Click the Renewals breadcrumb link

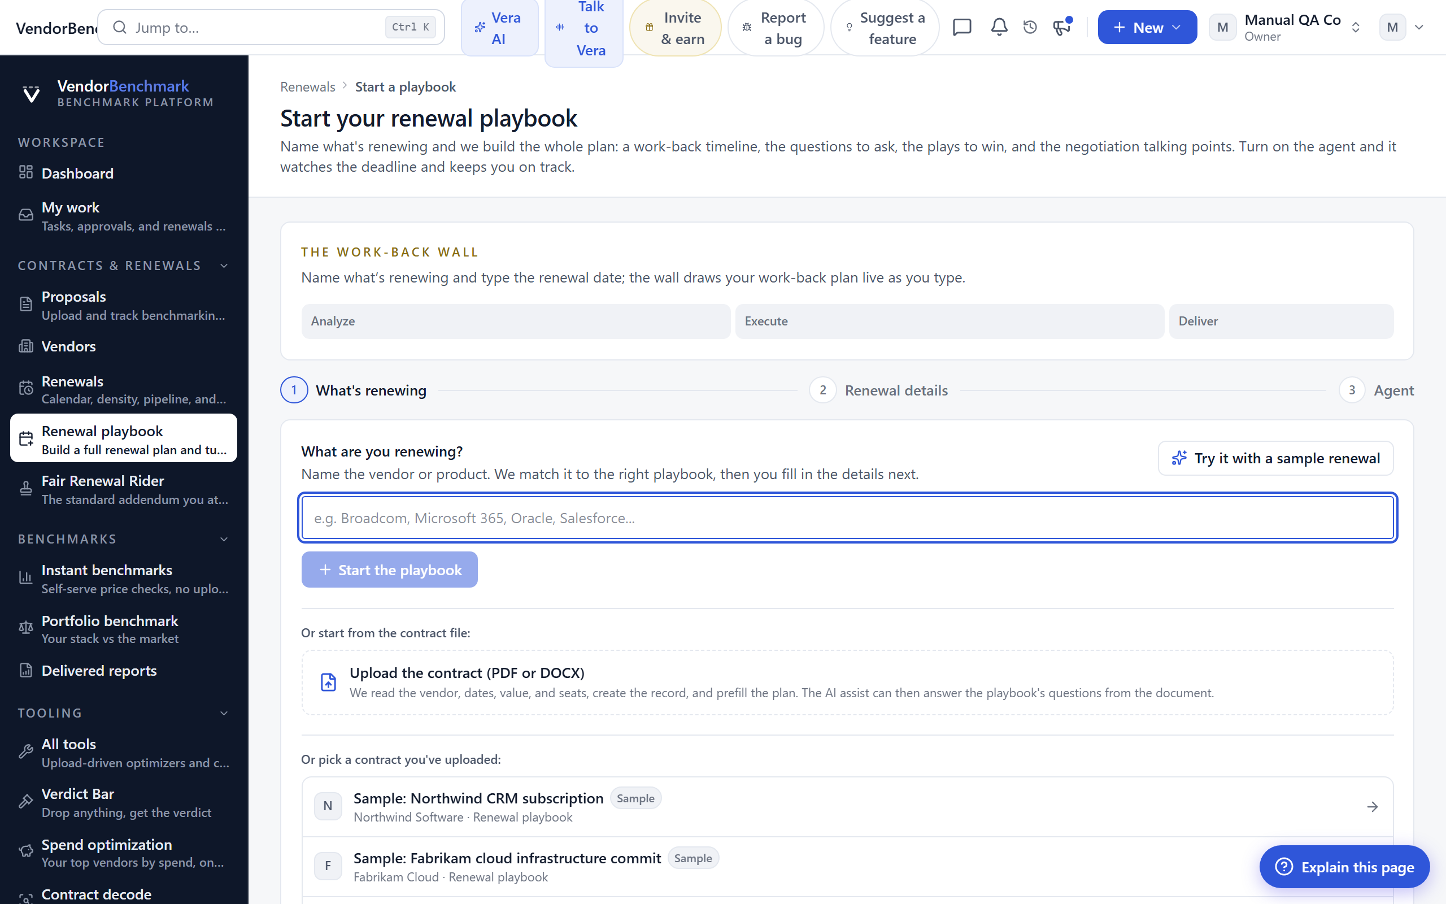[308, 86]
